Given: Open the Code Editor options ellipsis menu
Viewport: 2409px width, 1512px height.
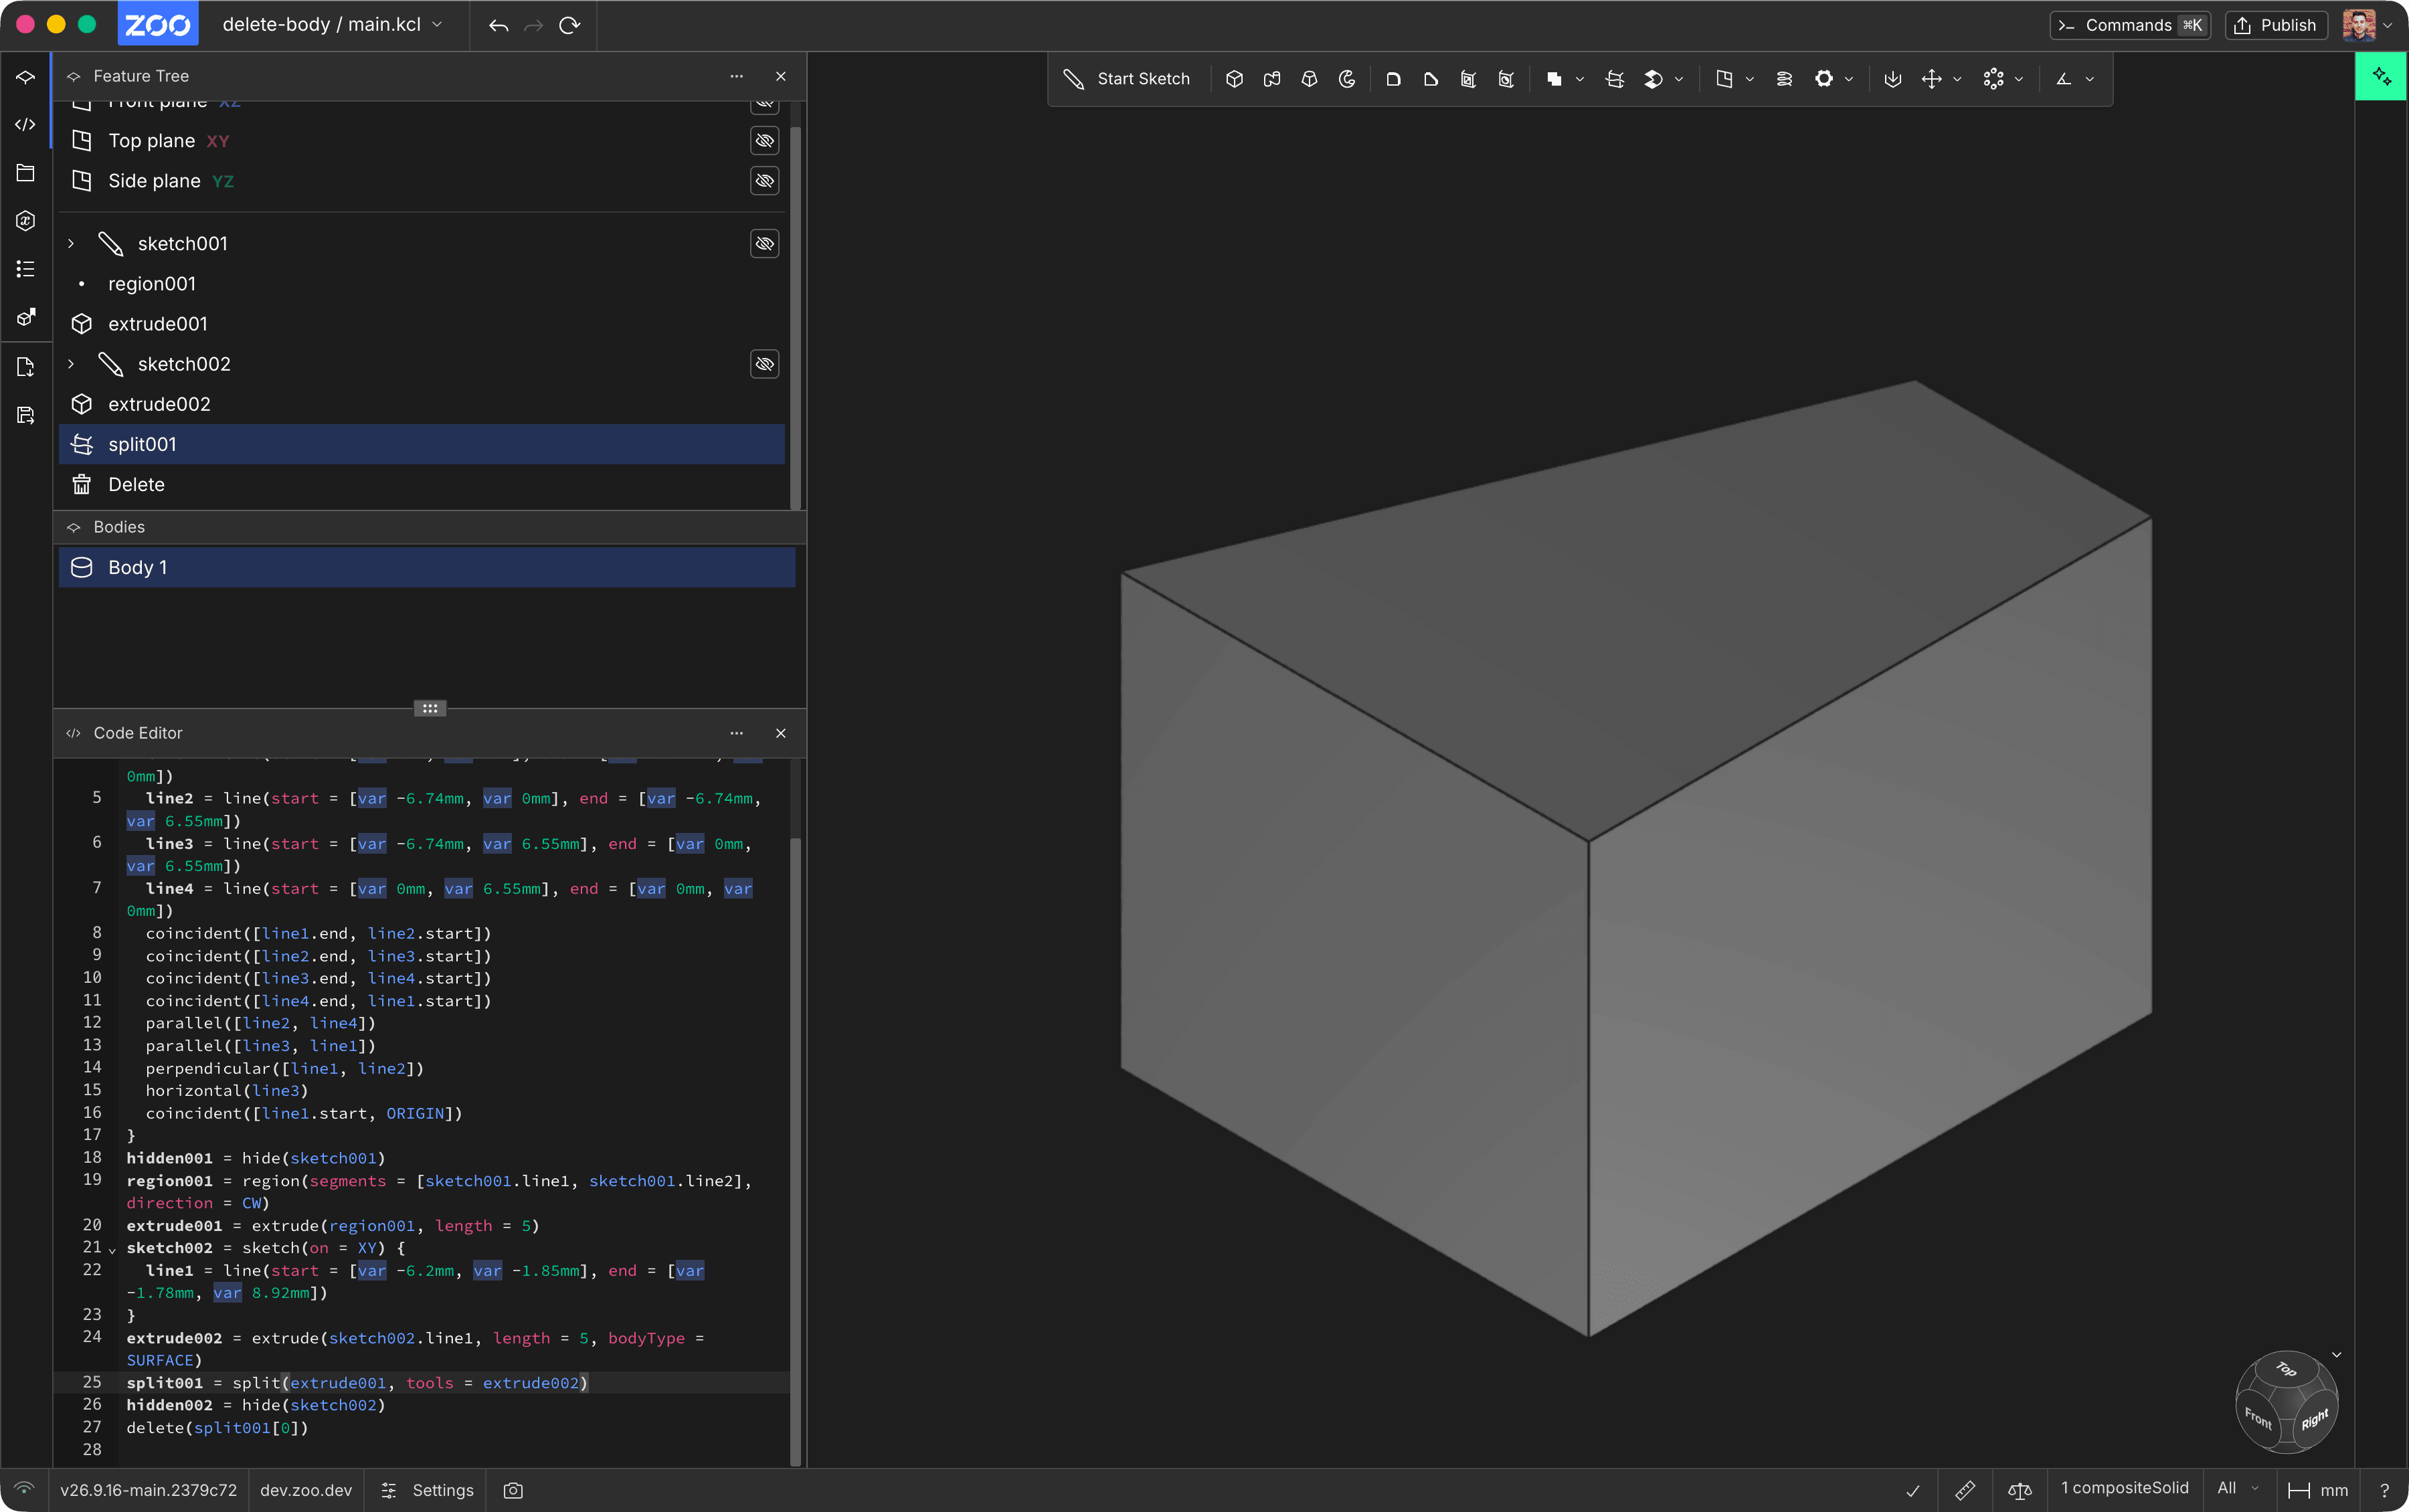Looking at the screenshot, I should pos(737,733).
